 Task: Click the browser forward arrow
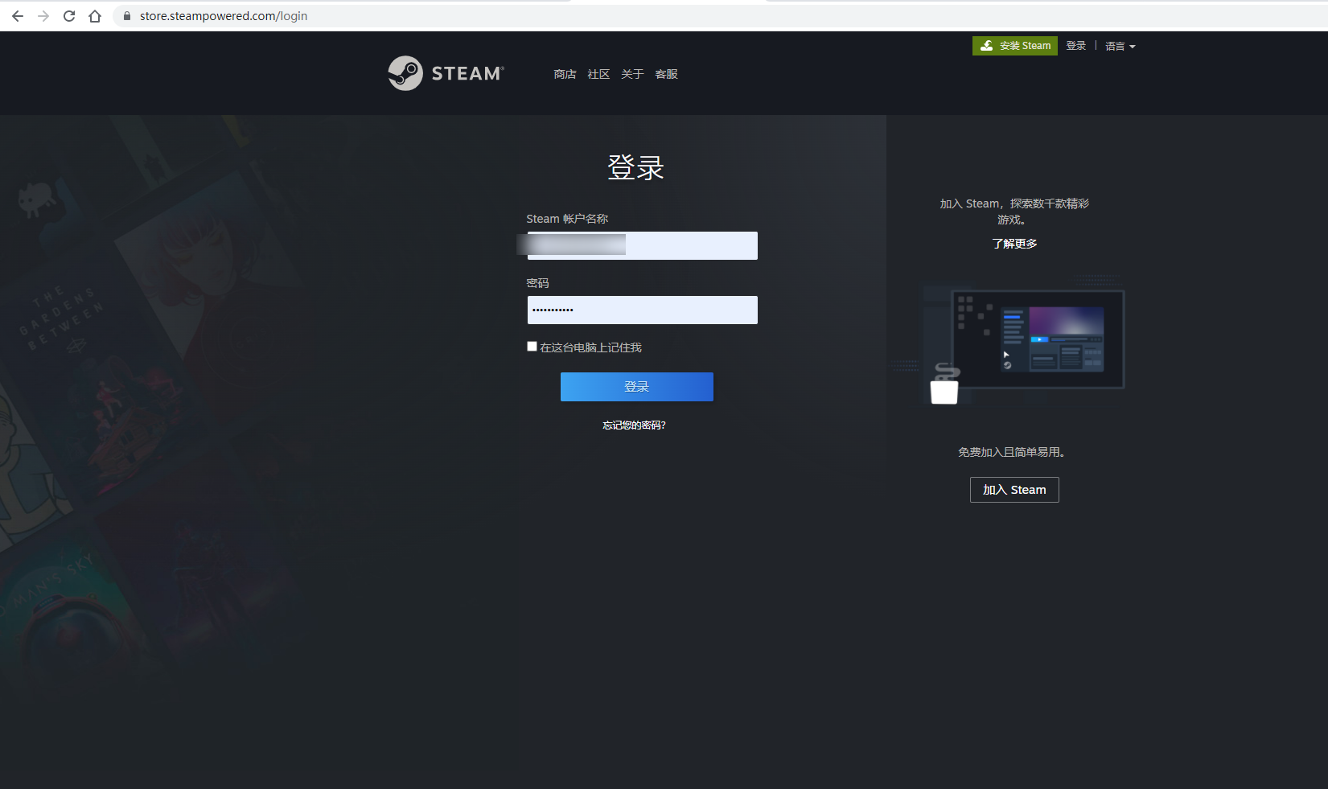tap(43, 16)
